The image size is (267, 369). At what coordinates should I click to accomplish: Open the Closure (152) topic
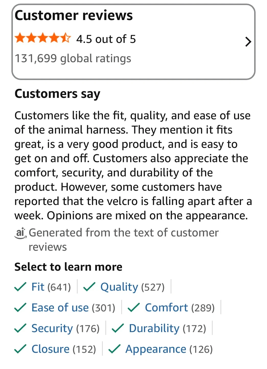[63, 349]
